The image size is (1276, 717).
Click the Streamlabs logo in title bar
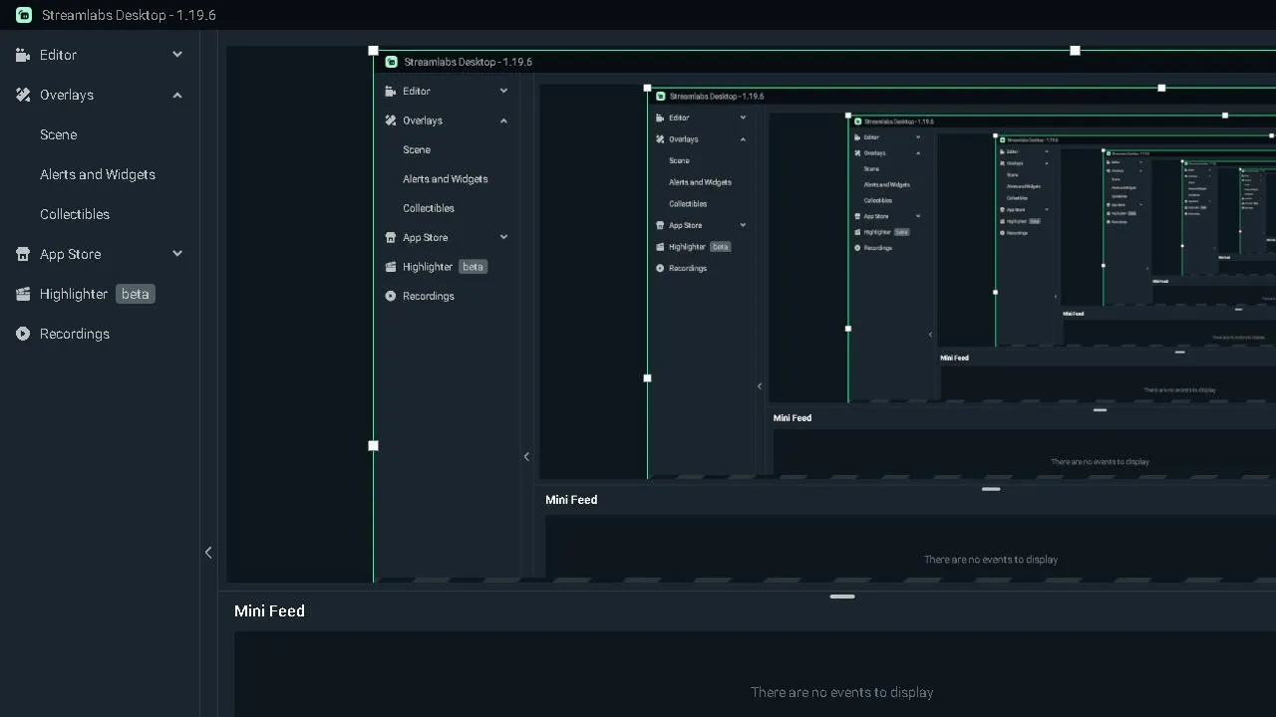click(24, 15)
